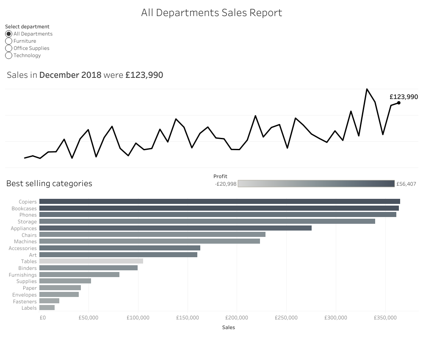Click the Phones sales bar
Viewport: 423px width, 338px height.
pos(218,215)
